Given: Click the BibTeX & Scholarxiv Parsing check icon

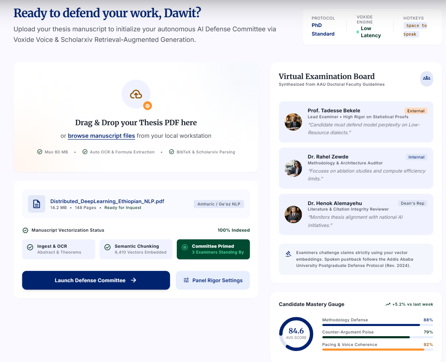Looking at the screenshot, I should 172,152.
